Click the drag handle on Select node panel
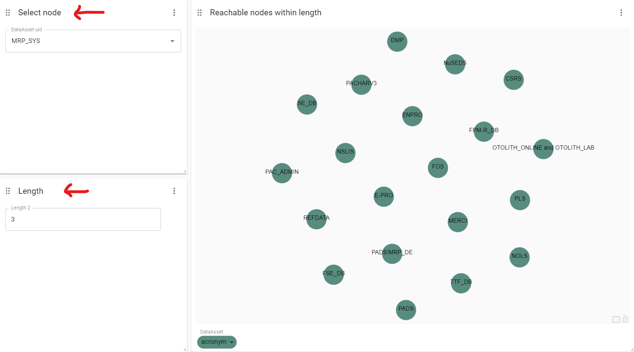 (x=7, y=12)
